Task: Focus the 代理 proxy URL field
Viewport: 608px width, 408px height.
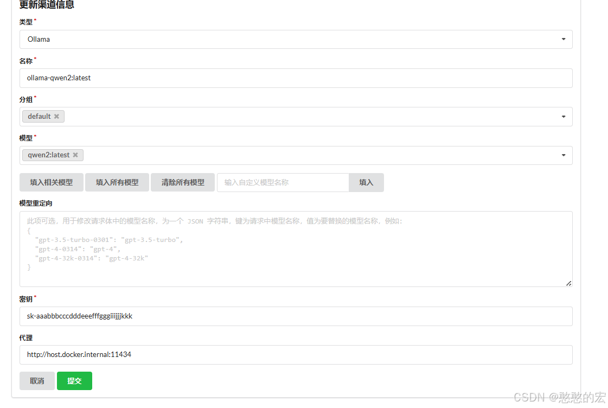Action: click(296, 354)
